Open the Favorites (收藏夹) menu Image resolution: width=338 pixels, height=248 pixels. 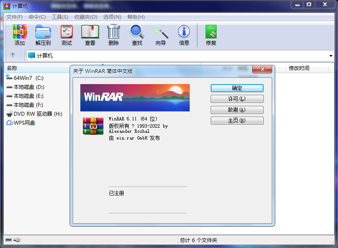86,17
